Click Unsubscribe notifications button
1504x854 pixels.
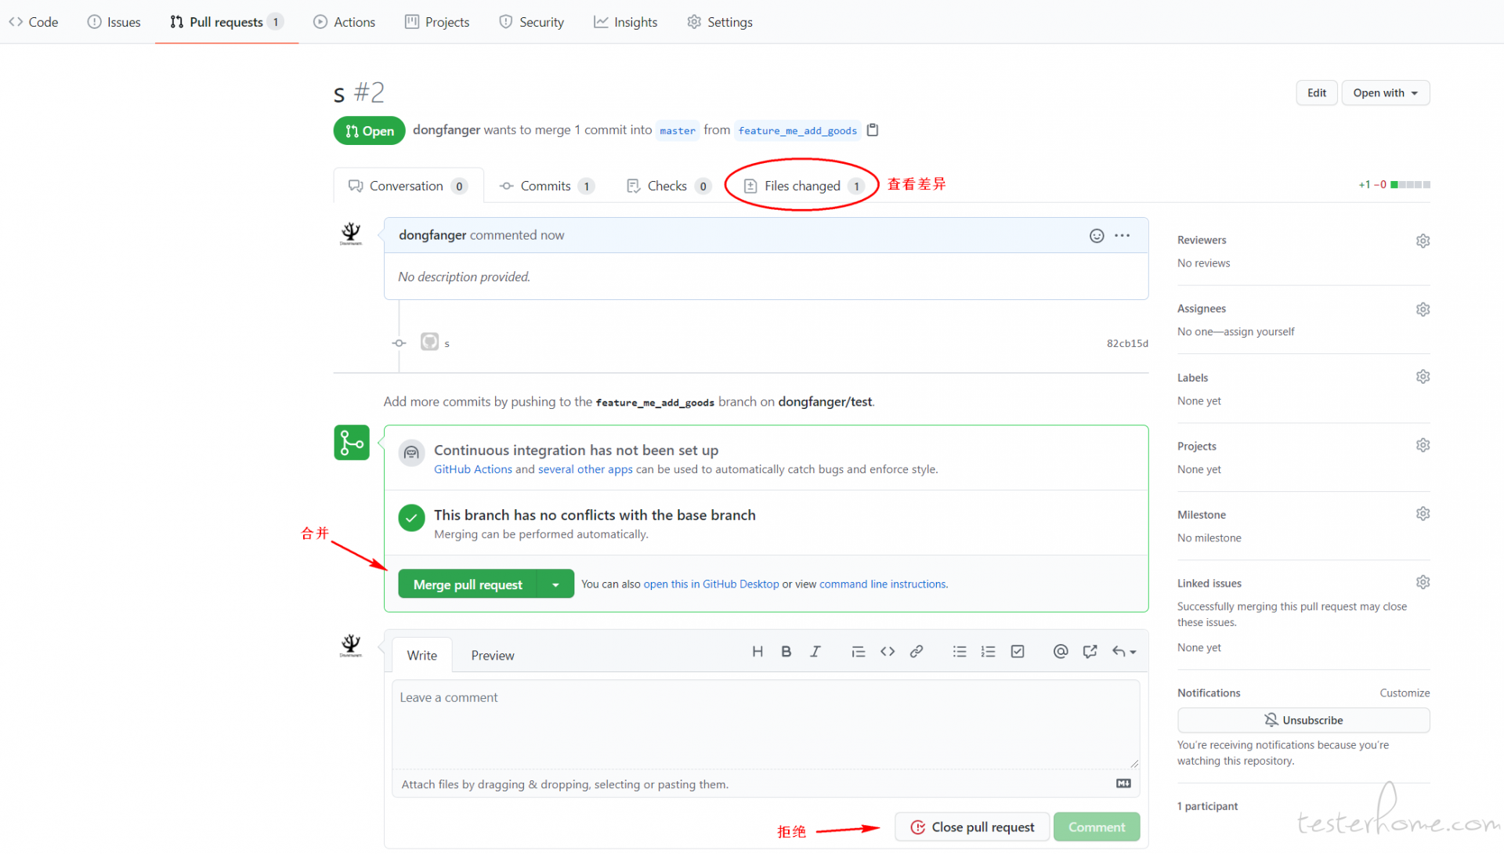[x=1303, y=720]
